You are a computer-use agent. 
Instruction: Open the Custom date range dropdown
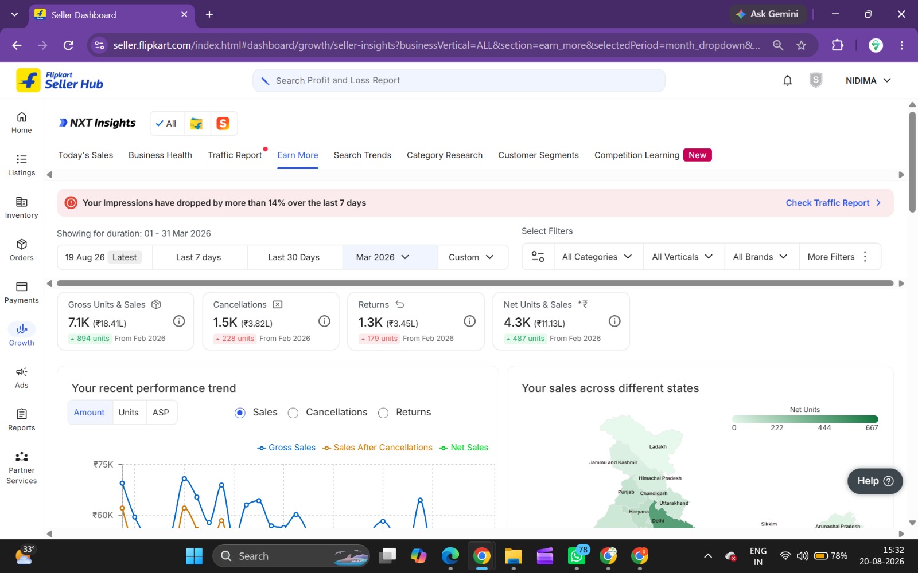(473, 257)
